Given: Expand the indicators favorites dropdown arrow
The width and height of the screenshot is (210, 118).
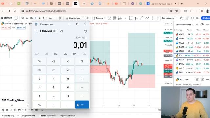Looking at the screenshot, I should pyautogui.click(x=83, y=18).
